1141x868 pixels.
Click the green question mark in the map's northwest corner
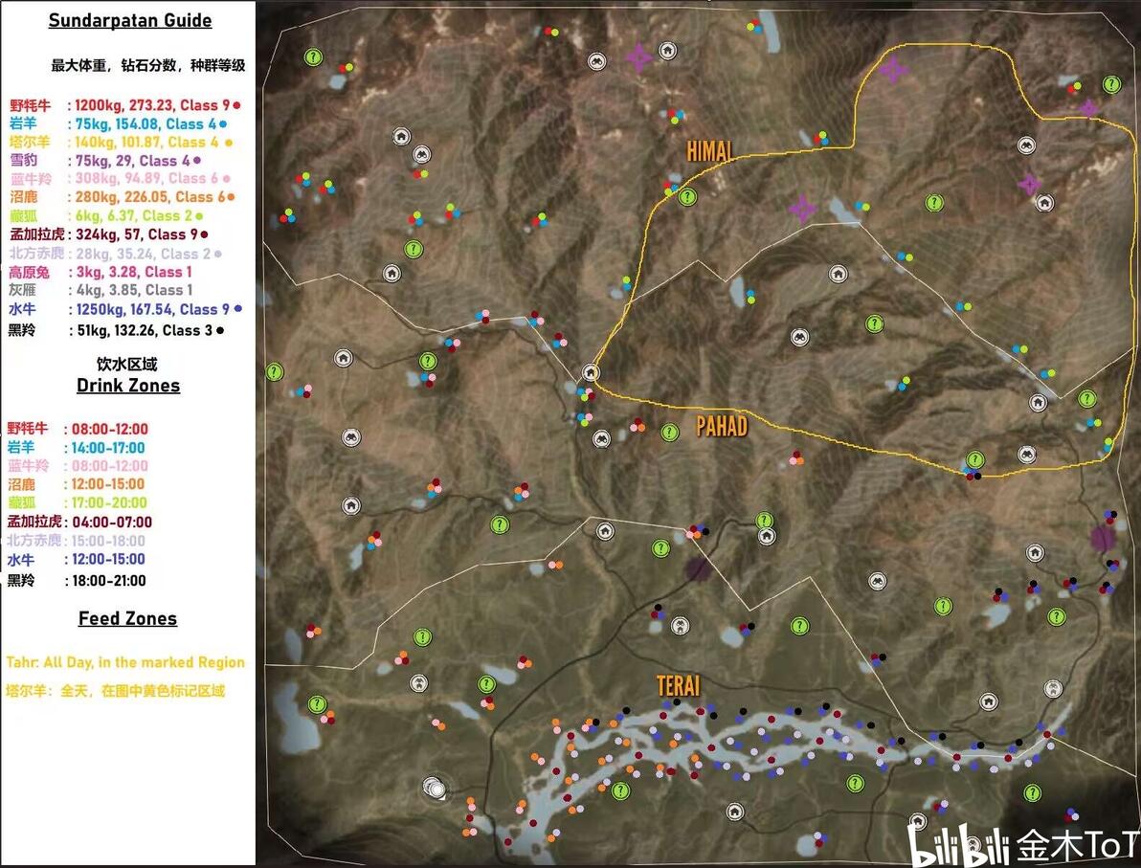(x=313, y=56)
